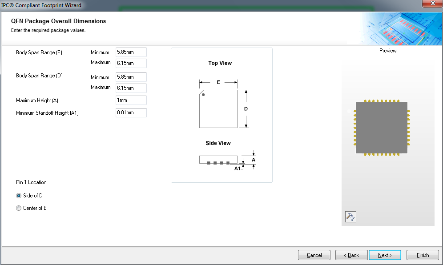Click the wizard title bar text

point(41,5)
